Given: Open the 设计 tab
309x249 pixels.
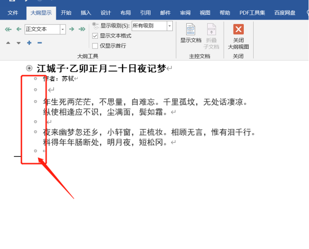Looking at the screenshot, I should (x=106, y=13).
